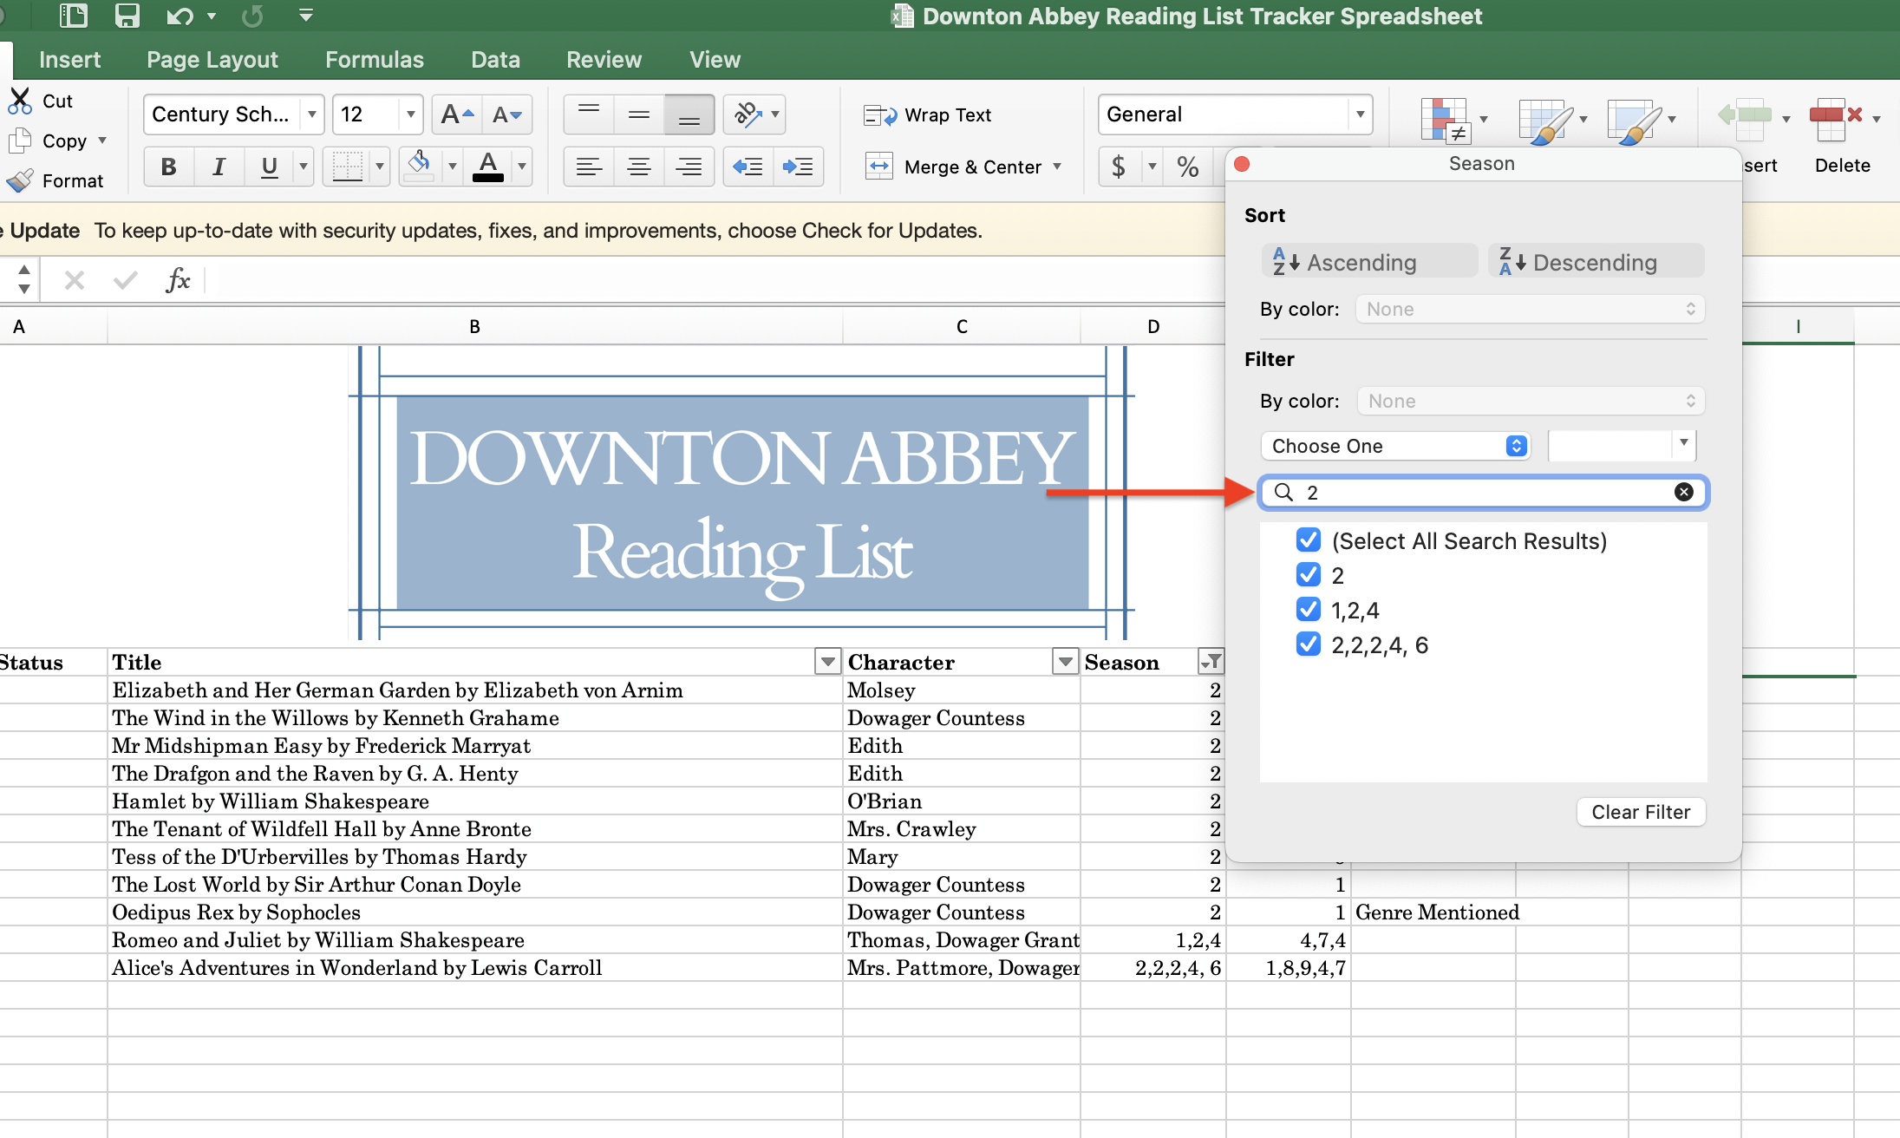Screen dimensions: 1900x1138
Task: Uncheck the 1,2,4 filter value
Action: 1308,610
